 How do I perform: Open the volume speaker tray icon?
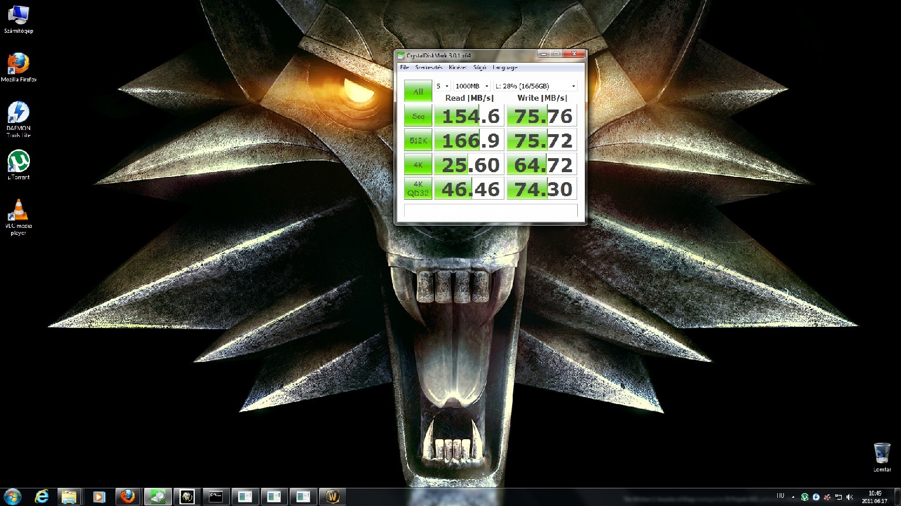pos(849,497)
